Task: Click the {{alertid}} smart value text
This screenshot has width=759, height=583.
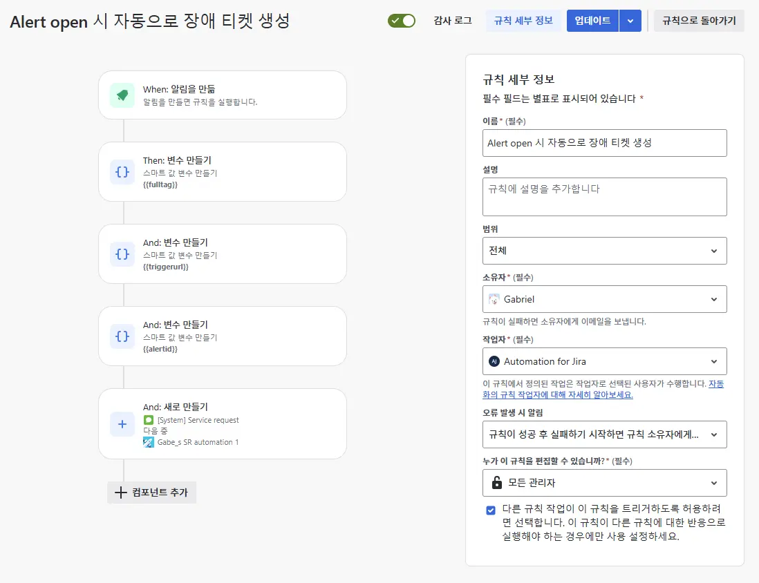Action: 160,350
